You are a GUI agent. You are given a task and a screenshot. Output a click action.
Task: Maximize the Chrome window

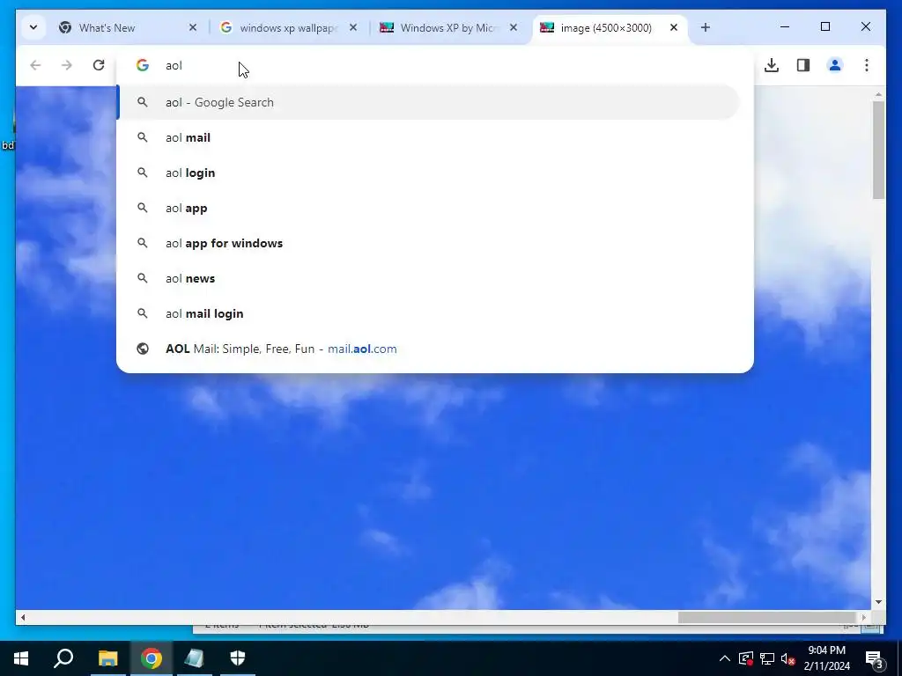[824, 27]
